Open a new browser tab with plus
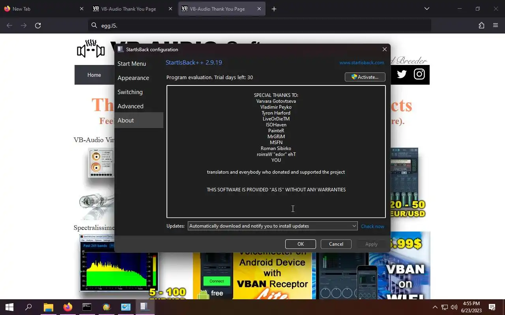 tap(274, 9)
